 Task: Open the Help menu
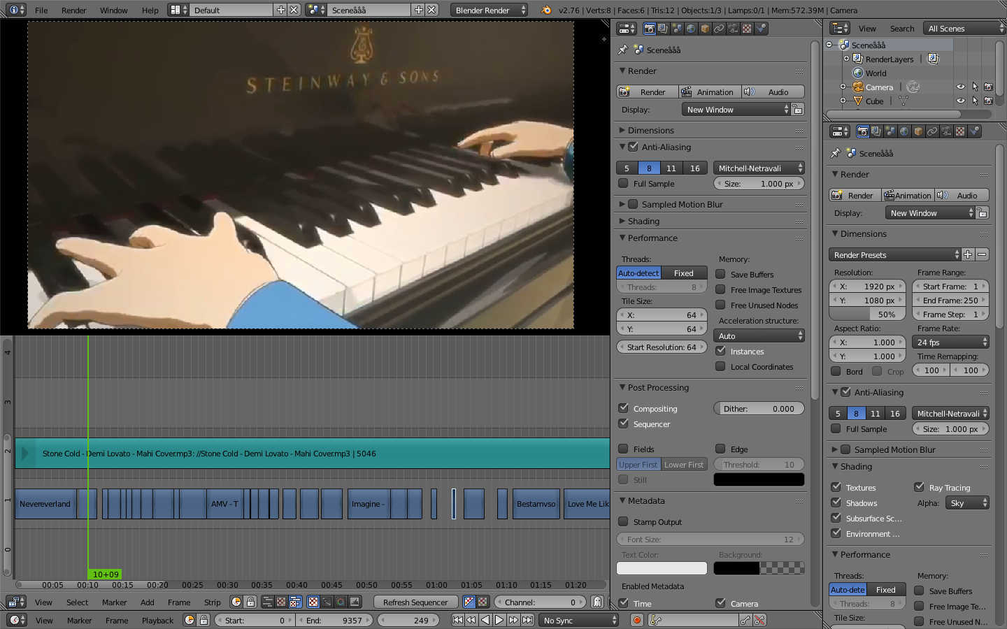click(150, 10)
